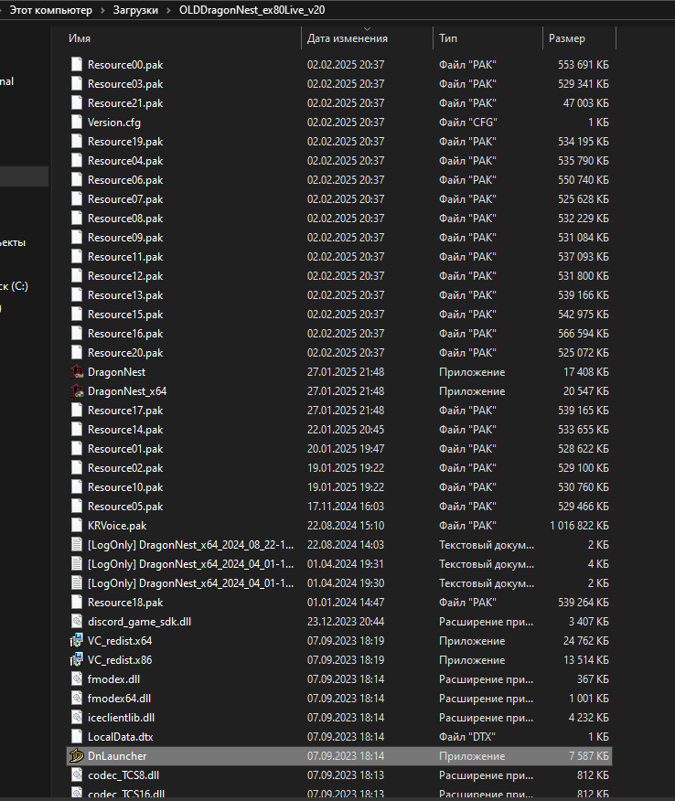The width and height of the screenshot is (675, 801).
Task: Sort files by Дата изменения column header
Action: pyautogui.click(x=348, y=38)
